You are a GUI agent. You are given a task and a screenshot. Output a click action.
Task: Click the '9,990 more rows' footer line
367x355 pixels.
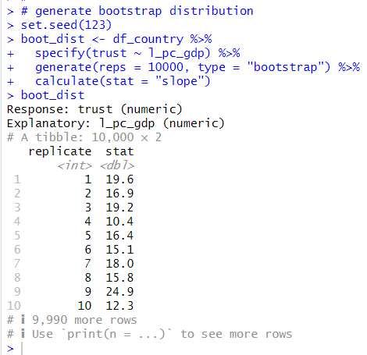point(72,320)
